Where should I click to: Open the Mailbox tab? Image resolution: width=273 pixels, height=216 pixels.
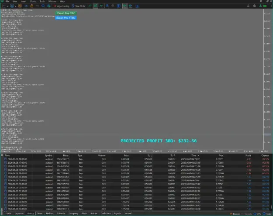50,213
